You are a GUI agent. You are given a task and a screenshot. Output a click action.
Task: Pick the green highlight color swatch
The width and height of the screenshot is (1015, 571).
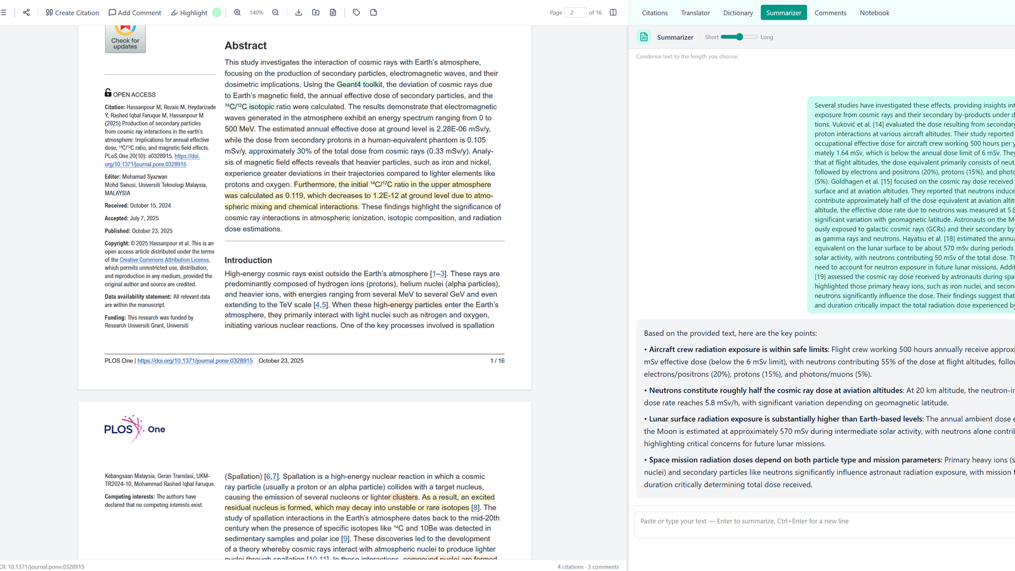pos(216,12)
